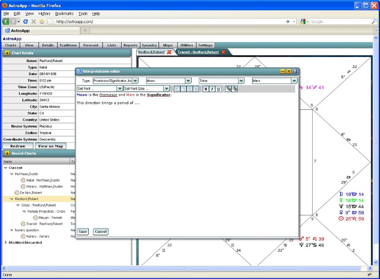Viewport: 380px width, 279px height.
Task: Toggle bold formatting in interpretations editor
Action: pos(206,89)
